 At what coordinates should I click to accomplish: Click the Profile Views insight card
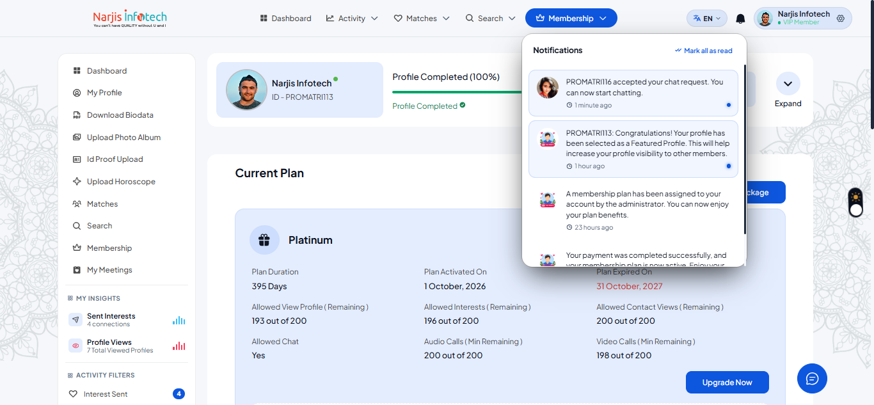pyautogui.click(x=127, y=346)
